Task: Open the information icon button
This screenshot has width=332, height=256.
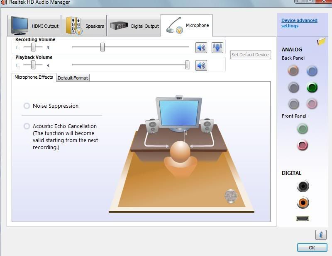Action: click(x=320, y=235)
